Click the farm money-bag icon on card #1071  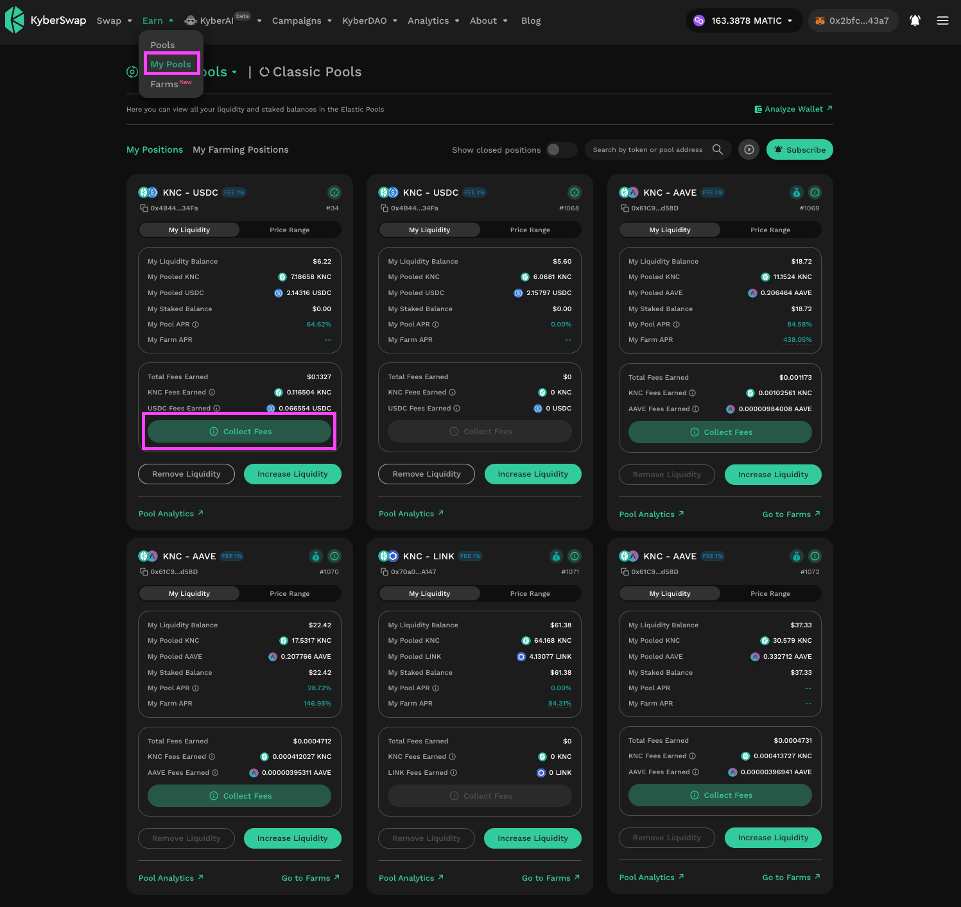556,556
